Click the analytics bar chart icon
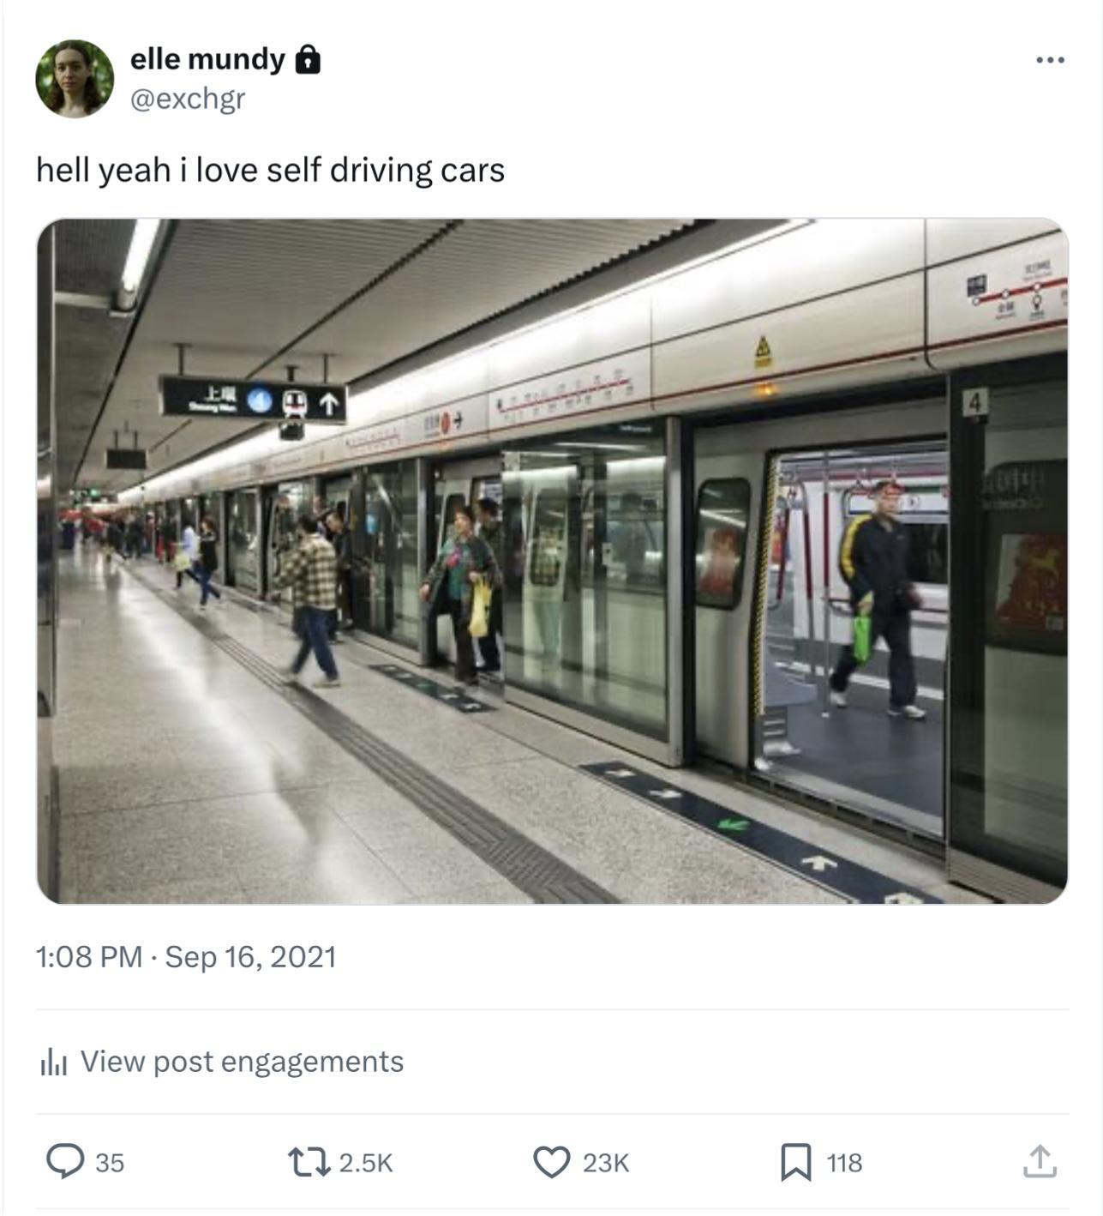This screenshot has height=1216, width=1103. [x=53, y=1062]
